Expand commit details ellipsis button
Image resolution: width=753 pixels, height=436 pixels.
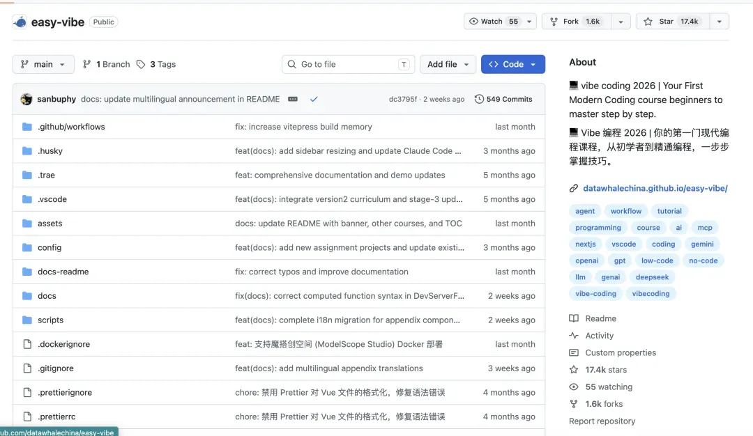(293, 100)
